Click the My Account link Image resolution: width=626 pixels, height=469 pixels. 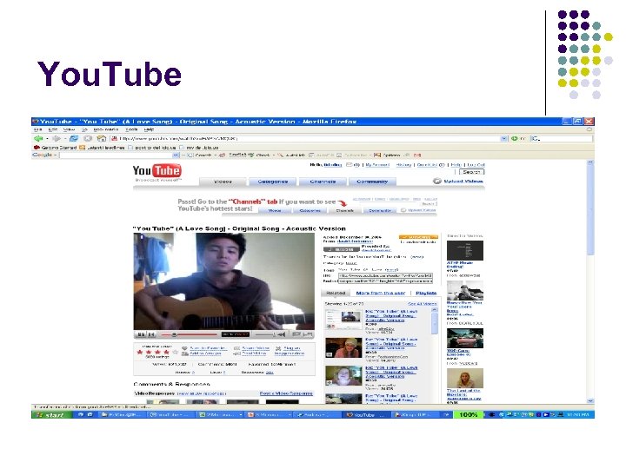point(377,165)
